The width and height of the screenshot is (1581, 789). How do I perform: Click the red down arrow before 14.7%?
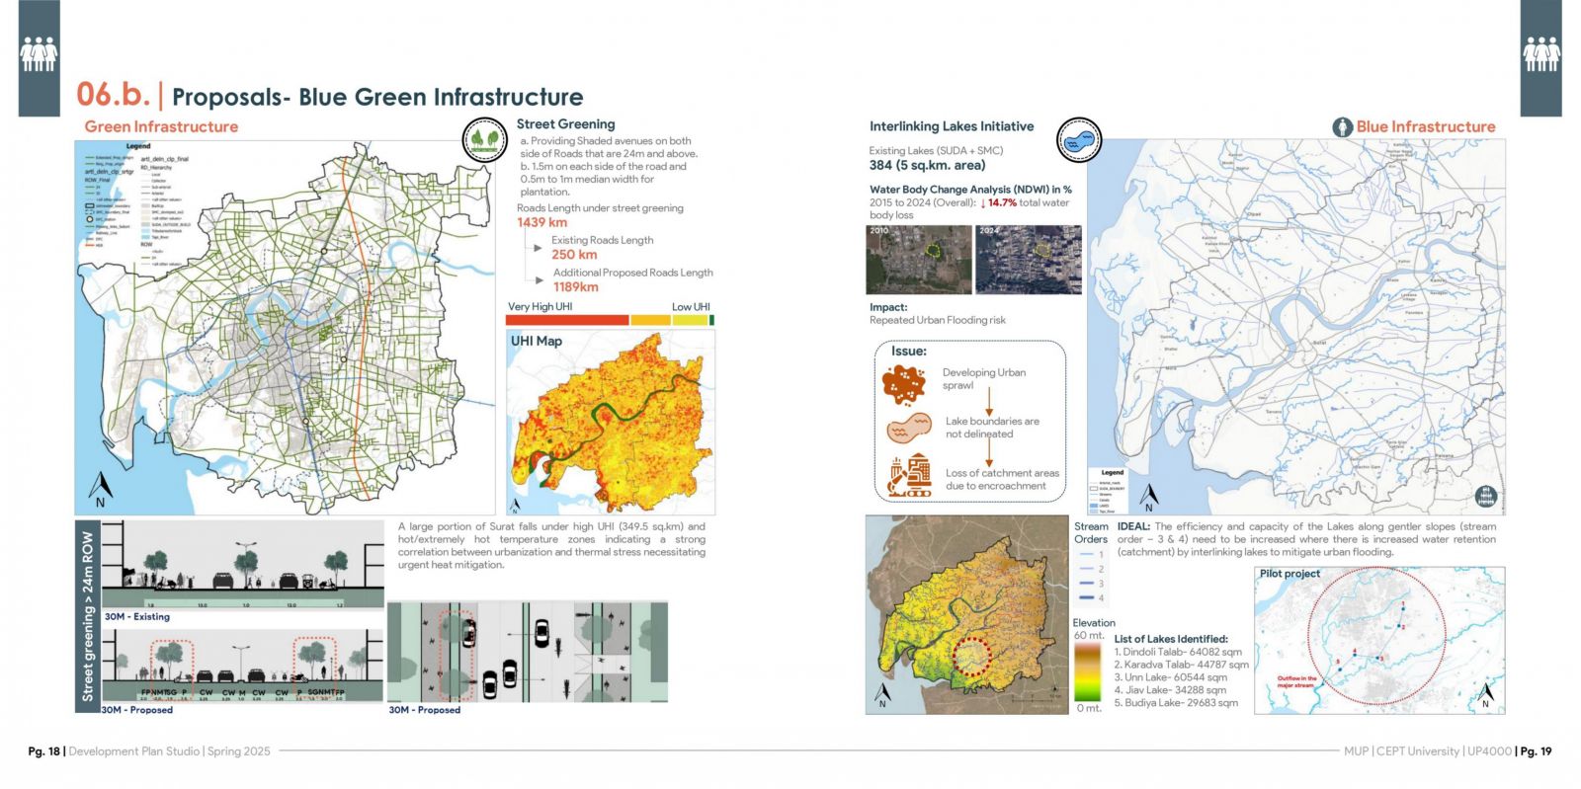coord(983,202)
